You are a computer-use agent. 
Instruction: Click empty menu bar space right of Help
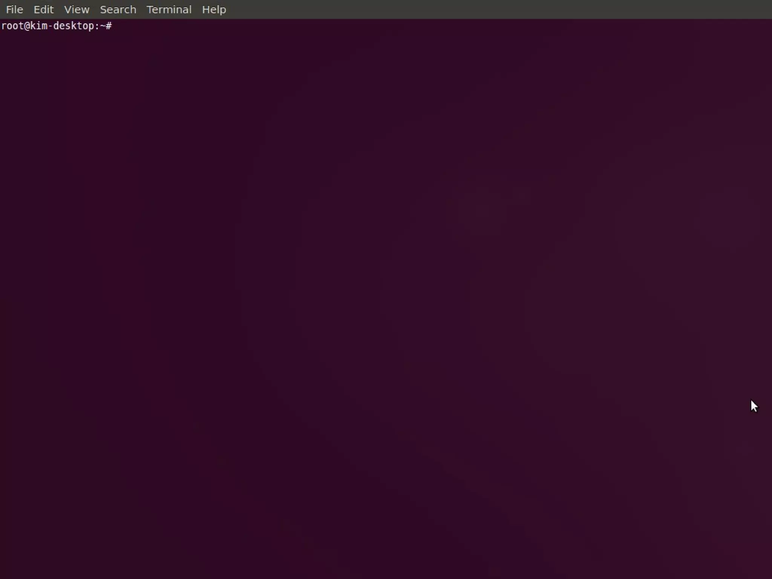point(490,9)
